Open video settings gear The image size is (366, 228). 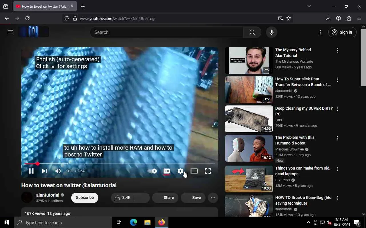point(180,171)
